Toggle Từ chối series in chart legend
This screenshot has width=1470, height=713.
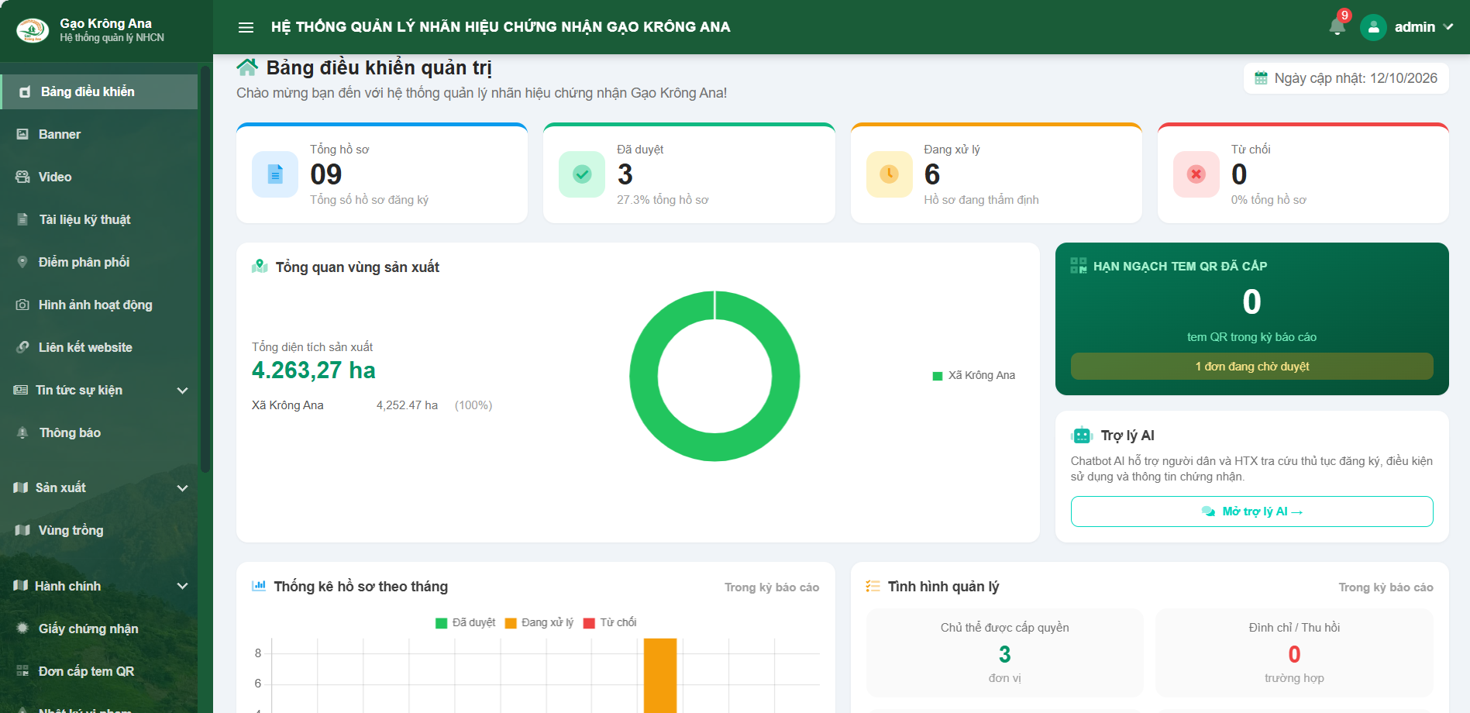[609, 622]
